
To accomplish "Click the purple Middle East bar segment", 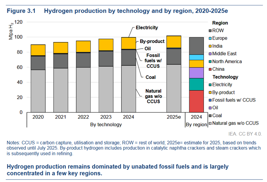I will [196, 73].
